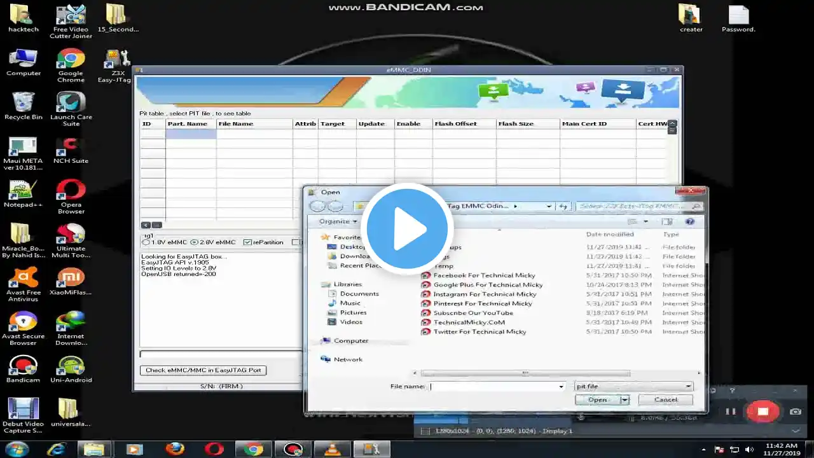Open the Google Chrome desktop shortcut

click(x=71, y=66)
